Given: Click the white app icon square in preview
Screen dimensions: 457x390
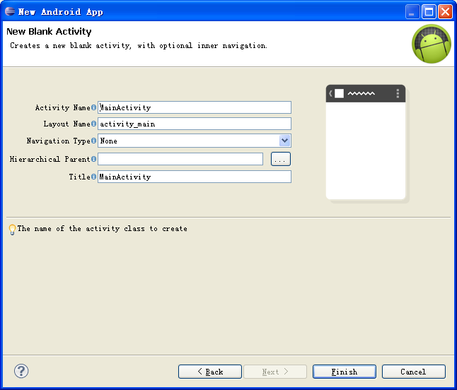Looking at the screenshot, I should (x=340, y=93).
